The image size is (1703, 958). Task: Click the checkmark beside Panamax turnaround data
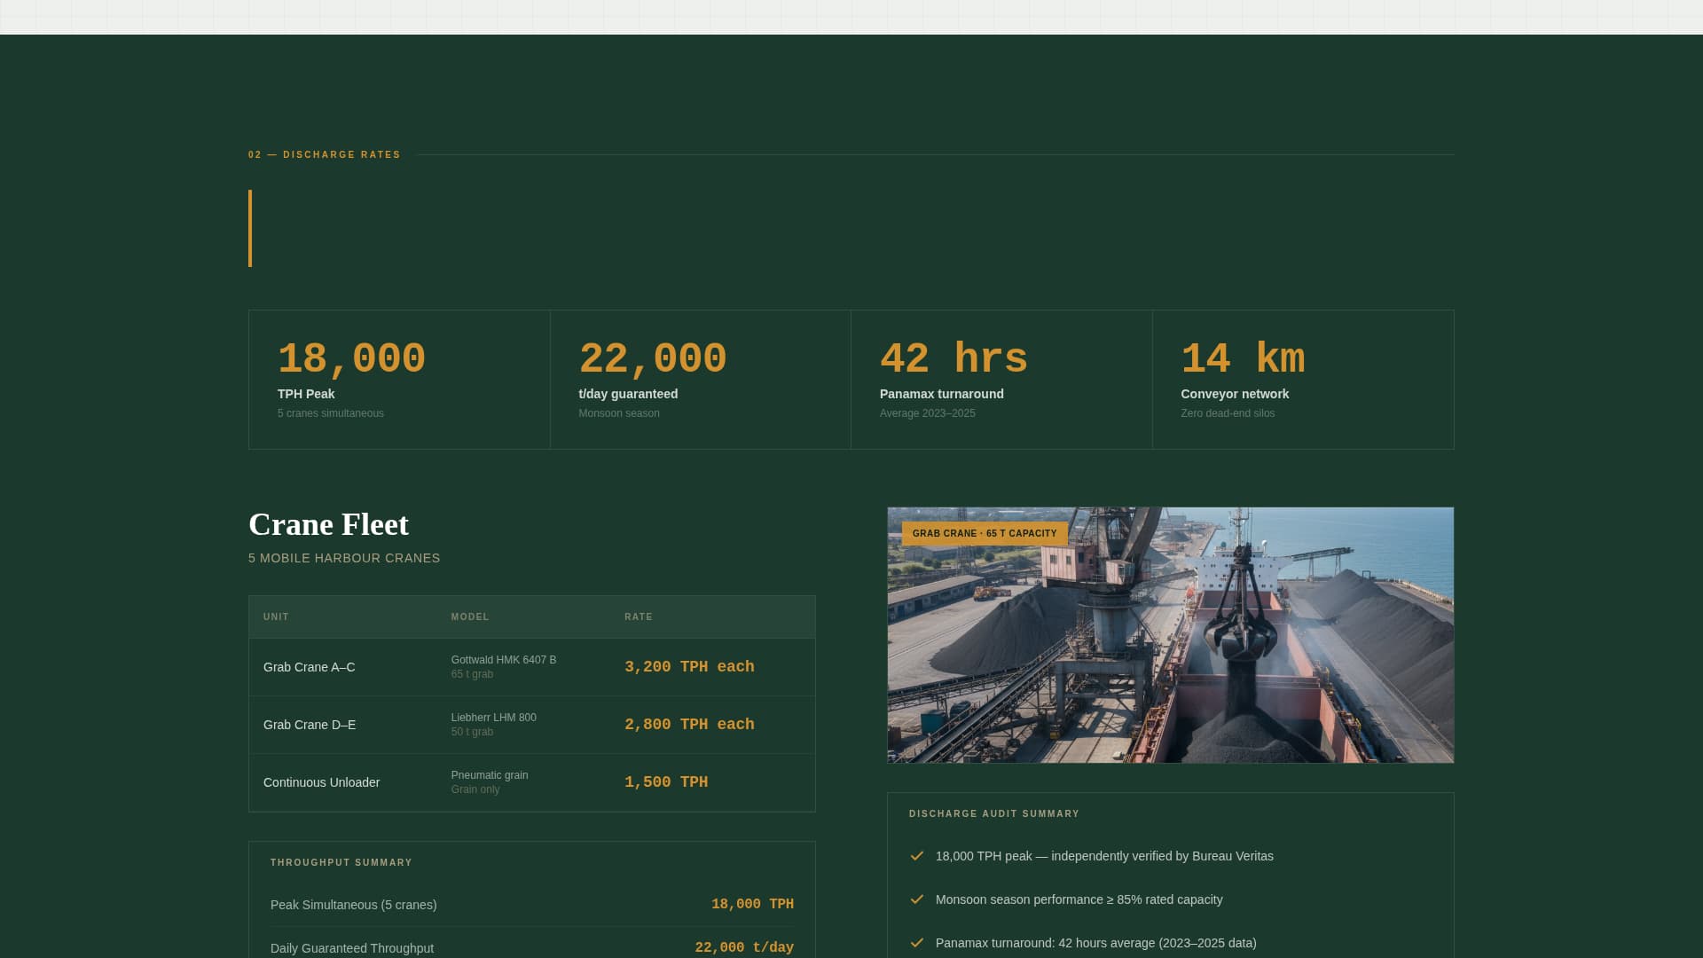[916, 943]
